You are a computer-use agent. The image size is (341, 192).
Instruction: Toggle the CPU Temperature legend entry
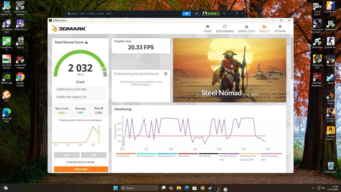(147, 155)
